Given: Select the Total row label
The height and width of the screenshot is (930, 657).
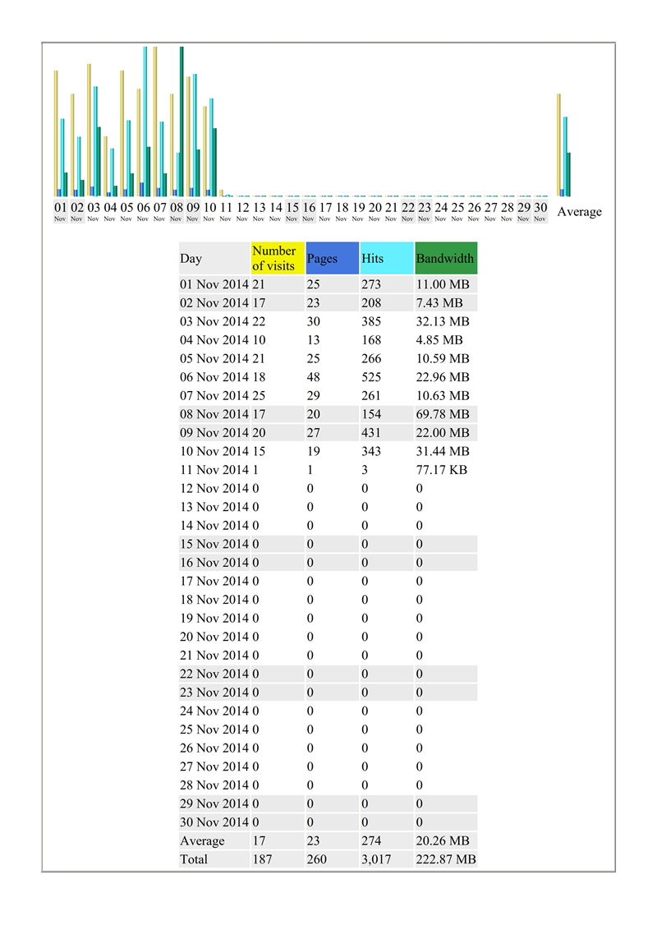Looking at the screenshot, I should click(194, 859).
